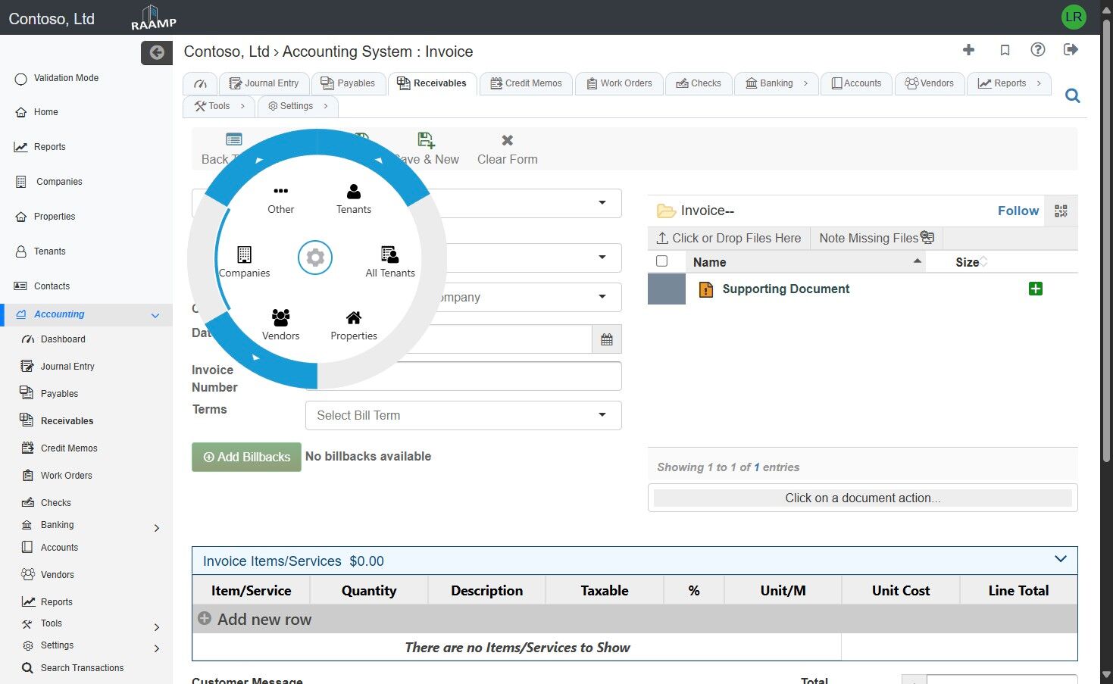
Task: Open the Banking tab
Action: pyautogui.click(x=777, y=83)
